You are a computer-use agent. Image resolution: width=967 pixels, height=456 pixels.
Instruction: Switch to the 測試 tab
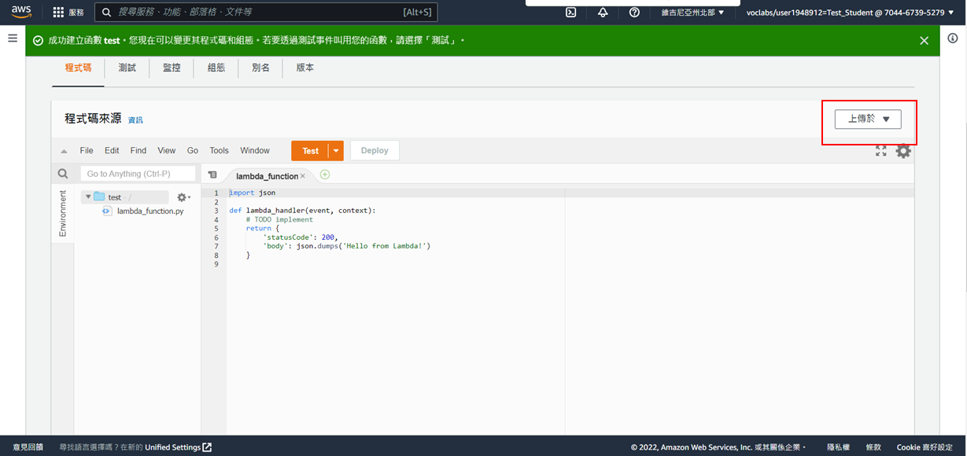point(127,68)
